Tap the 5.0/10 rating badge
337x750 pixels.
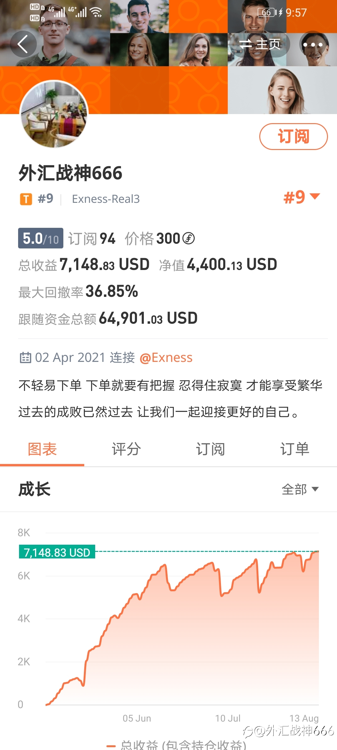pyautogui.click(x=41, y=238)
